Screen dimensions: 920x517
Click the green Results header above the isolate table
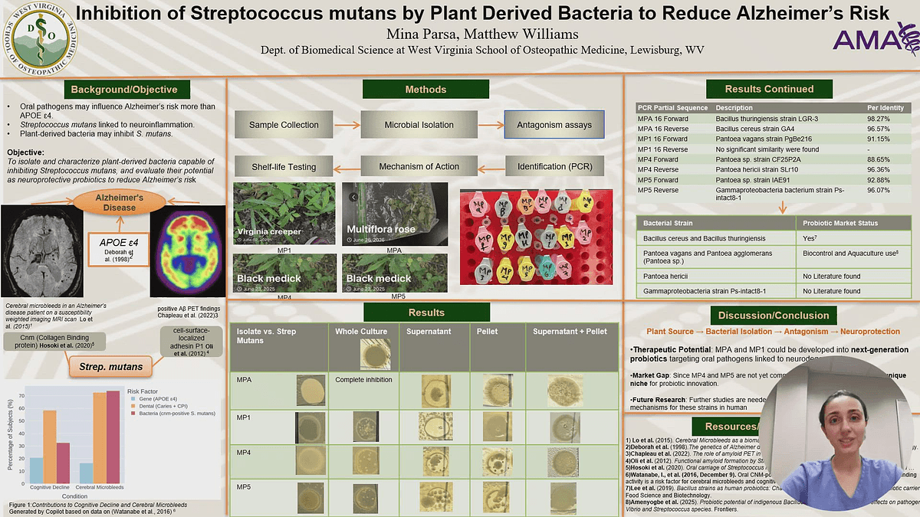pos(426,312)
